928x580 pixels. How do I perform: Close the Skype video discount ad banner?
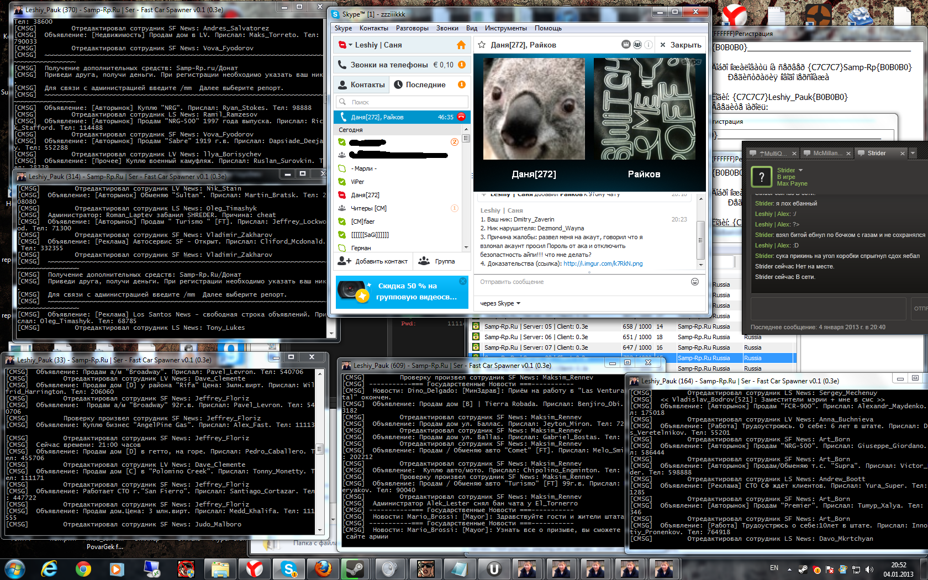[463, 281]
